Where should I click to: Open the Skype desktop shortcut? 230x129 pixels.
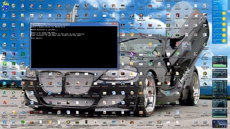click(x=4, y=85)
